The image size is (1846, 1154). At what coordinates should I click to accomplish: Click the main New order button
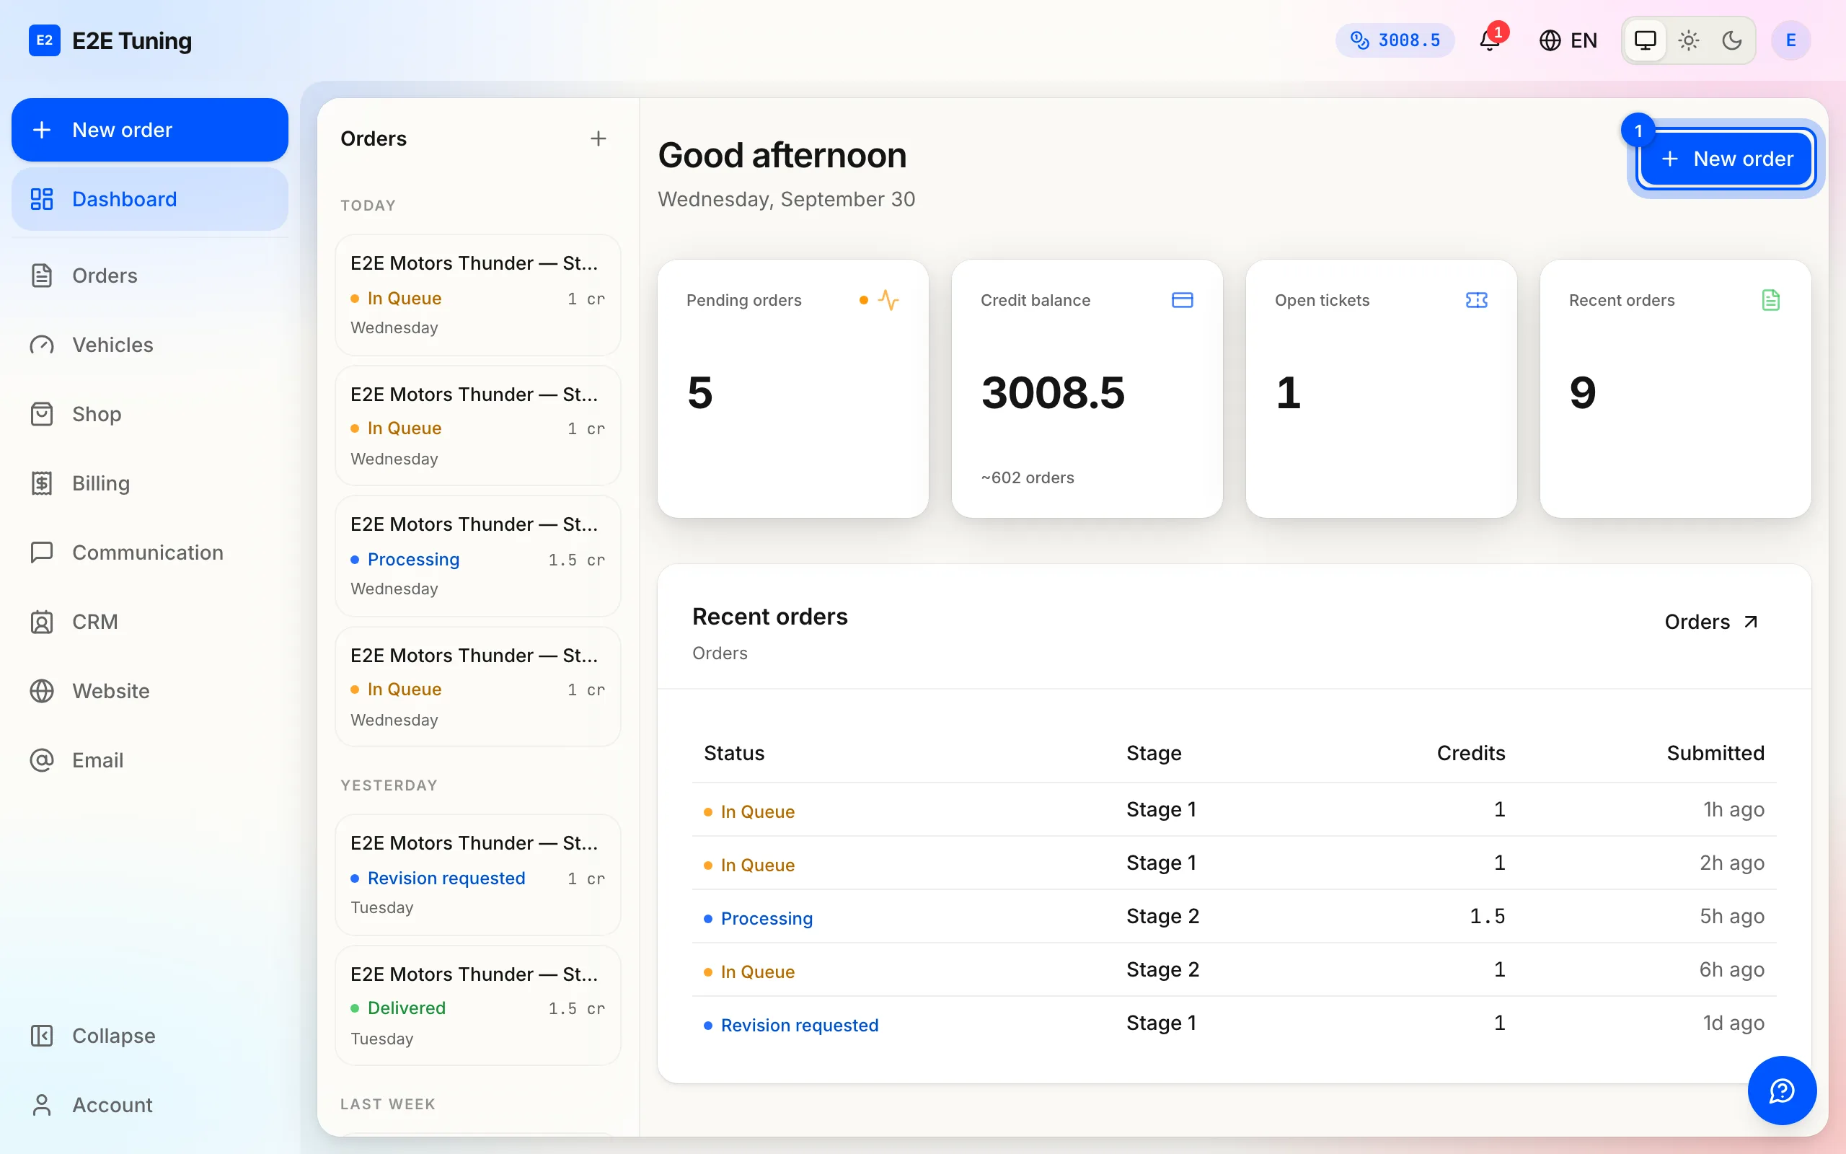point(1726,158)
